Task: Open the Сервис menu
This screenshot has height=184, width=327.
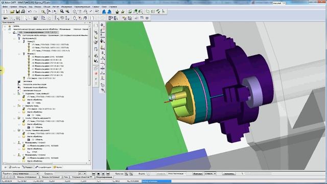Action: pos(96,7)
